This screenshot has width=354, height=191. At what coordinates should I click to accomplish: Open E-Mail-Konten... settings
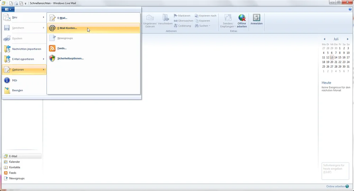click(93, 28)
